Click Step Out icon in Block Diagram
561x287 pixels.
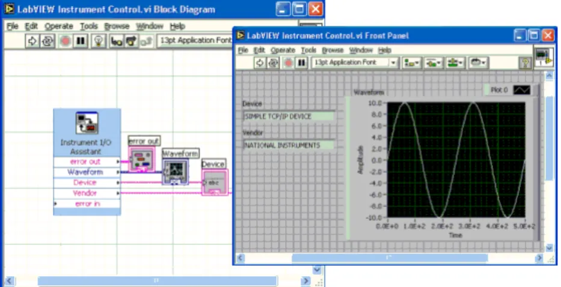click(146, 41)
